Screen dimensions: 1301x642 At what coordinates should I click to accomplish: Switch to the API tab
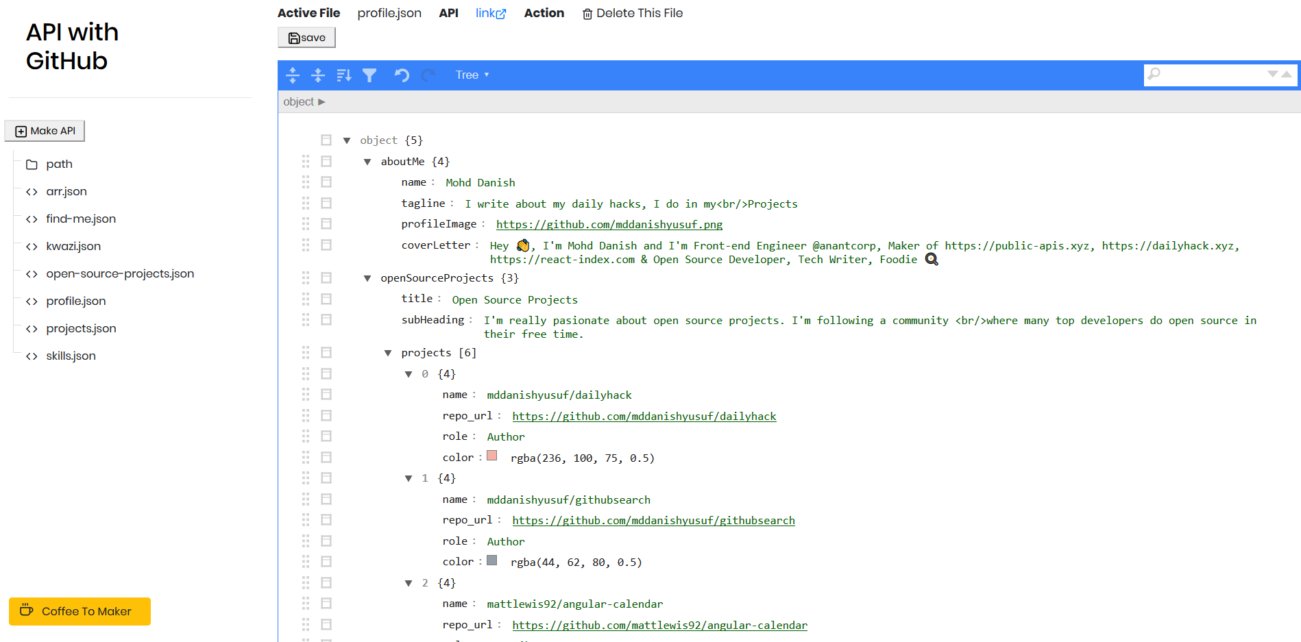pos(448,12)
